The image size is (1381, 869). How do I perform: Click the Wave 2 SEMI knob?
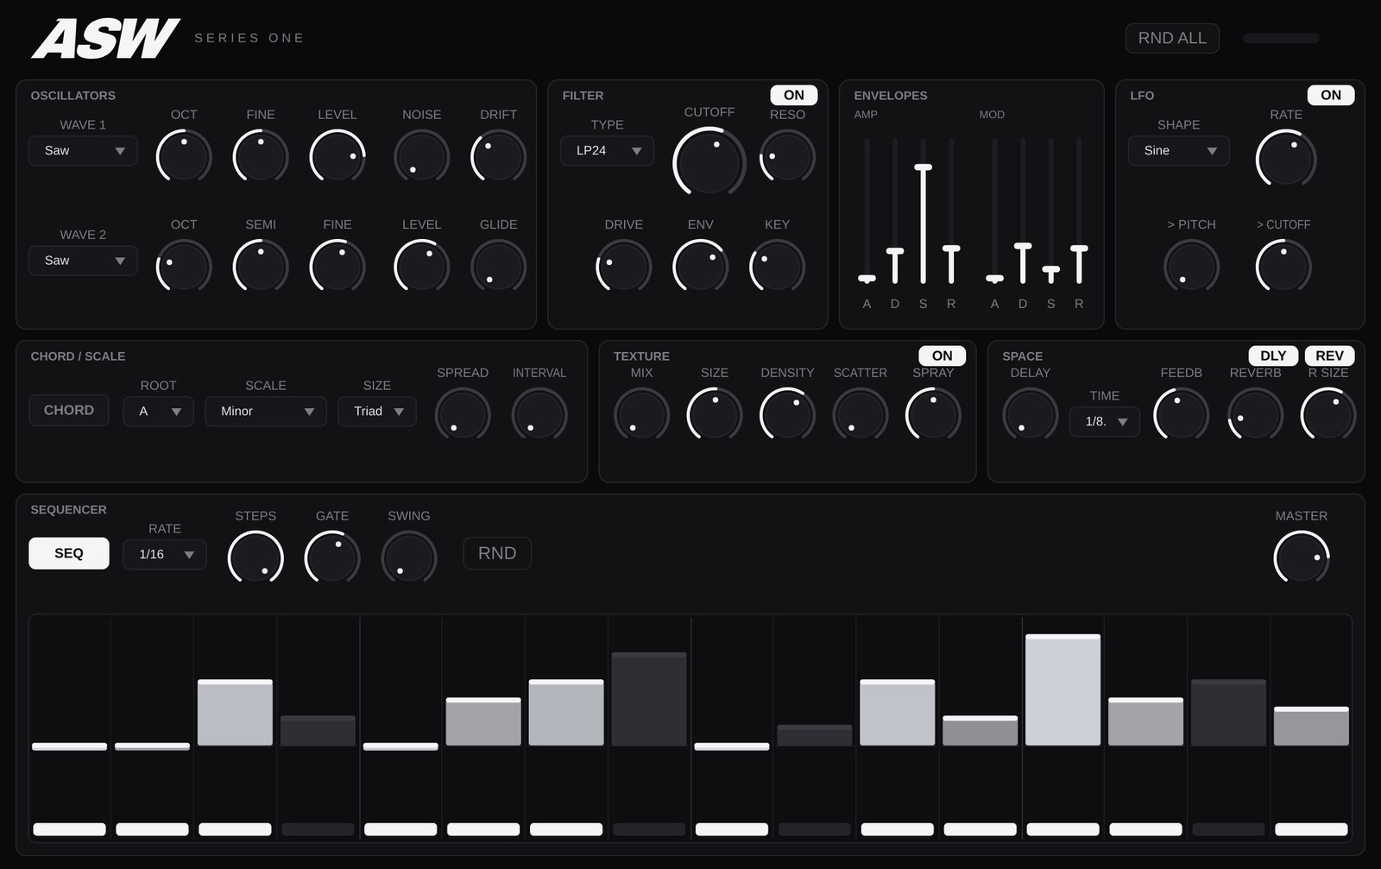[x=261, y=267]
